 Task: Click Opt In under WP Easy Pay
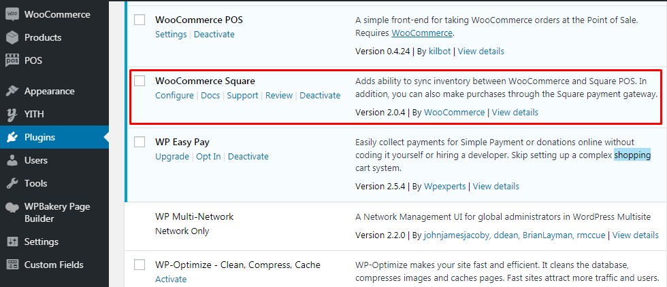208,157
